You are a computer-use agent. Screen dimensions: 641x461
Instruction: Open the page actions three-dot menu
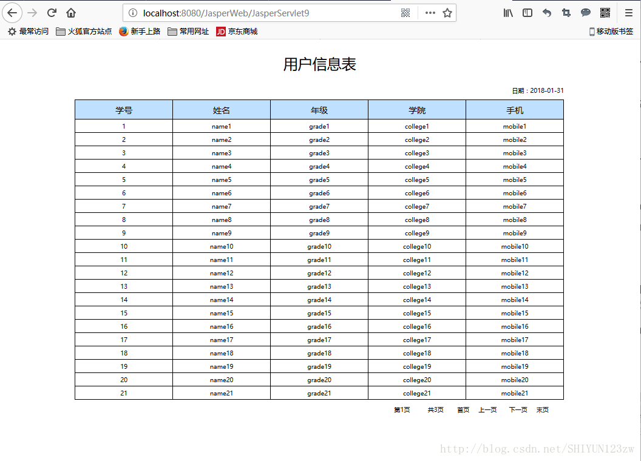(x=430, y=13)
